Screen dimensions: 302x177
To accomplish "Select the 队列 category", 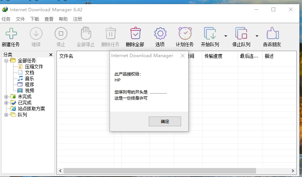I will (22, 115).
